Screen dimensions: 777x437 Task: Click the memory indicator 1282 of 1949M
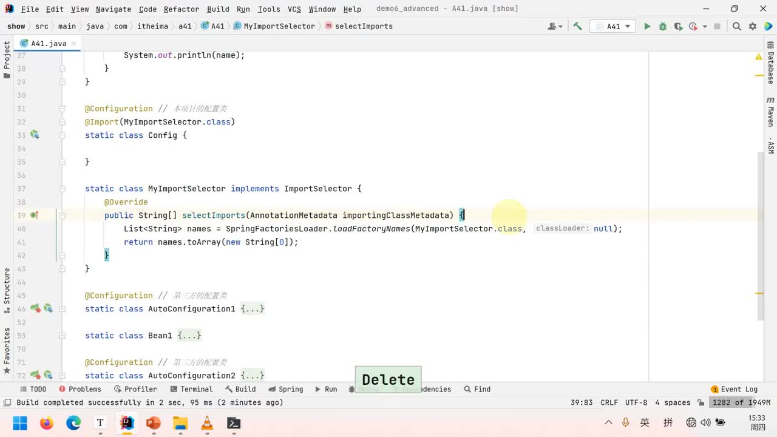point(741,402)
